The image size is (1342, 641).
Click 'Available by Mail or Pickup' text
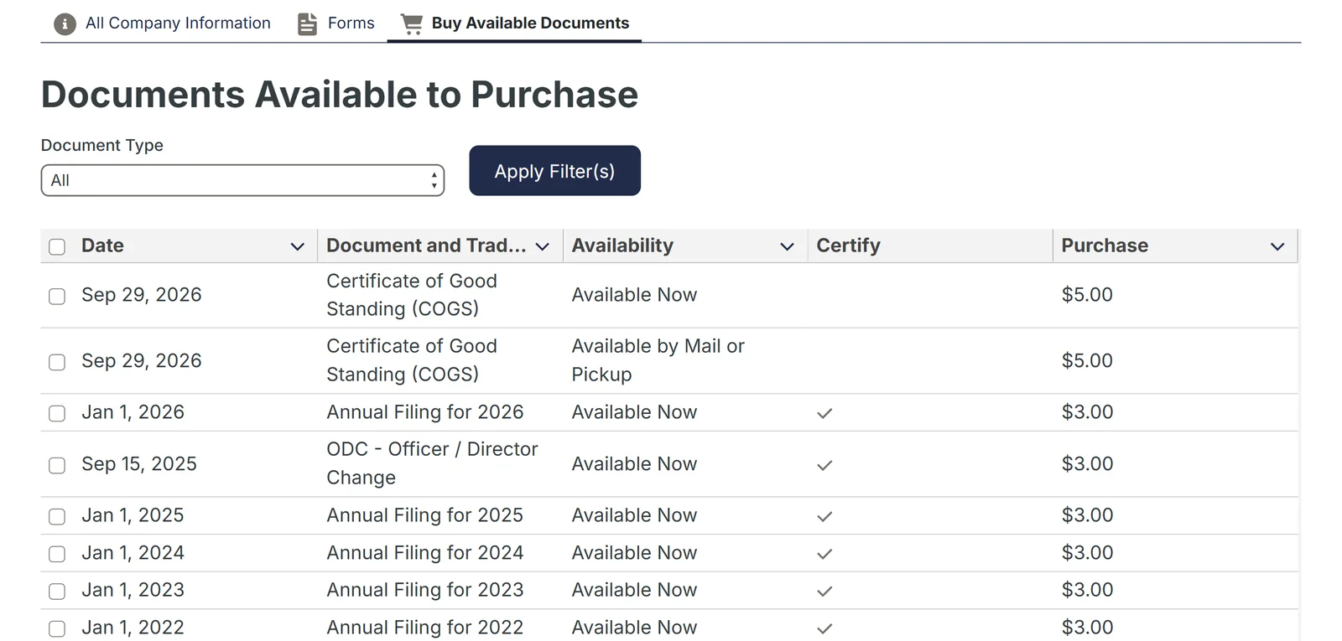pyautogui.click(x=658, y=360)
